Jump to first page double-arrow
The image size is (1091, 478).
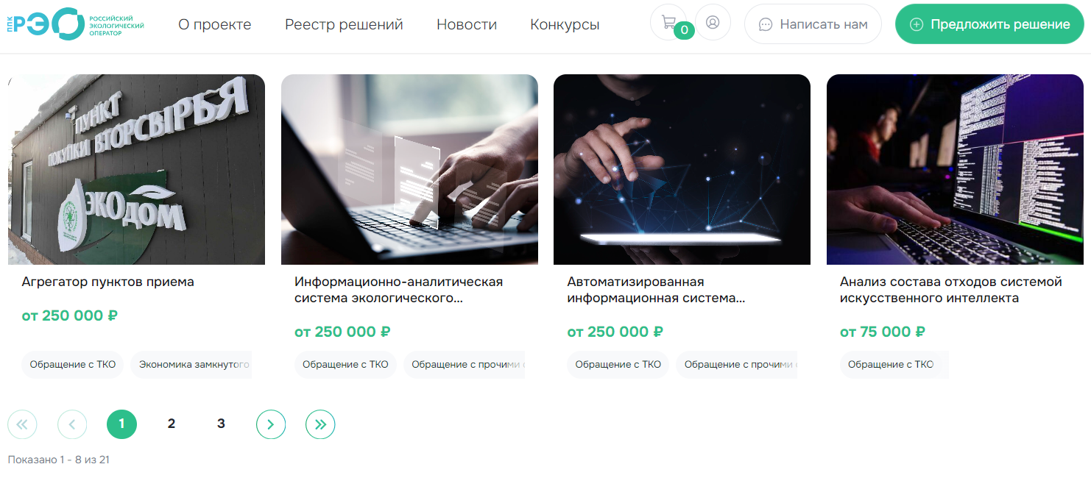22,424
